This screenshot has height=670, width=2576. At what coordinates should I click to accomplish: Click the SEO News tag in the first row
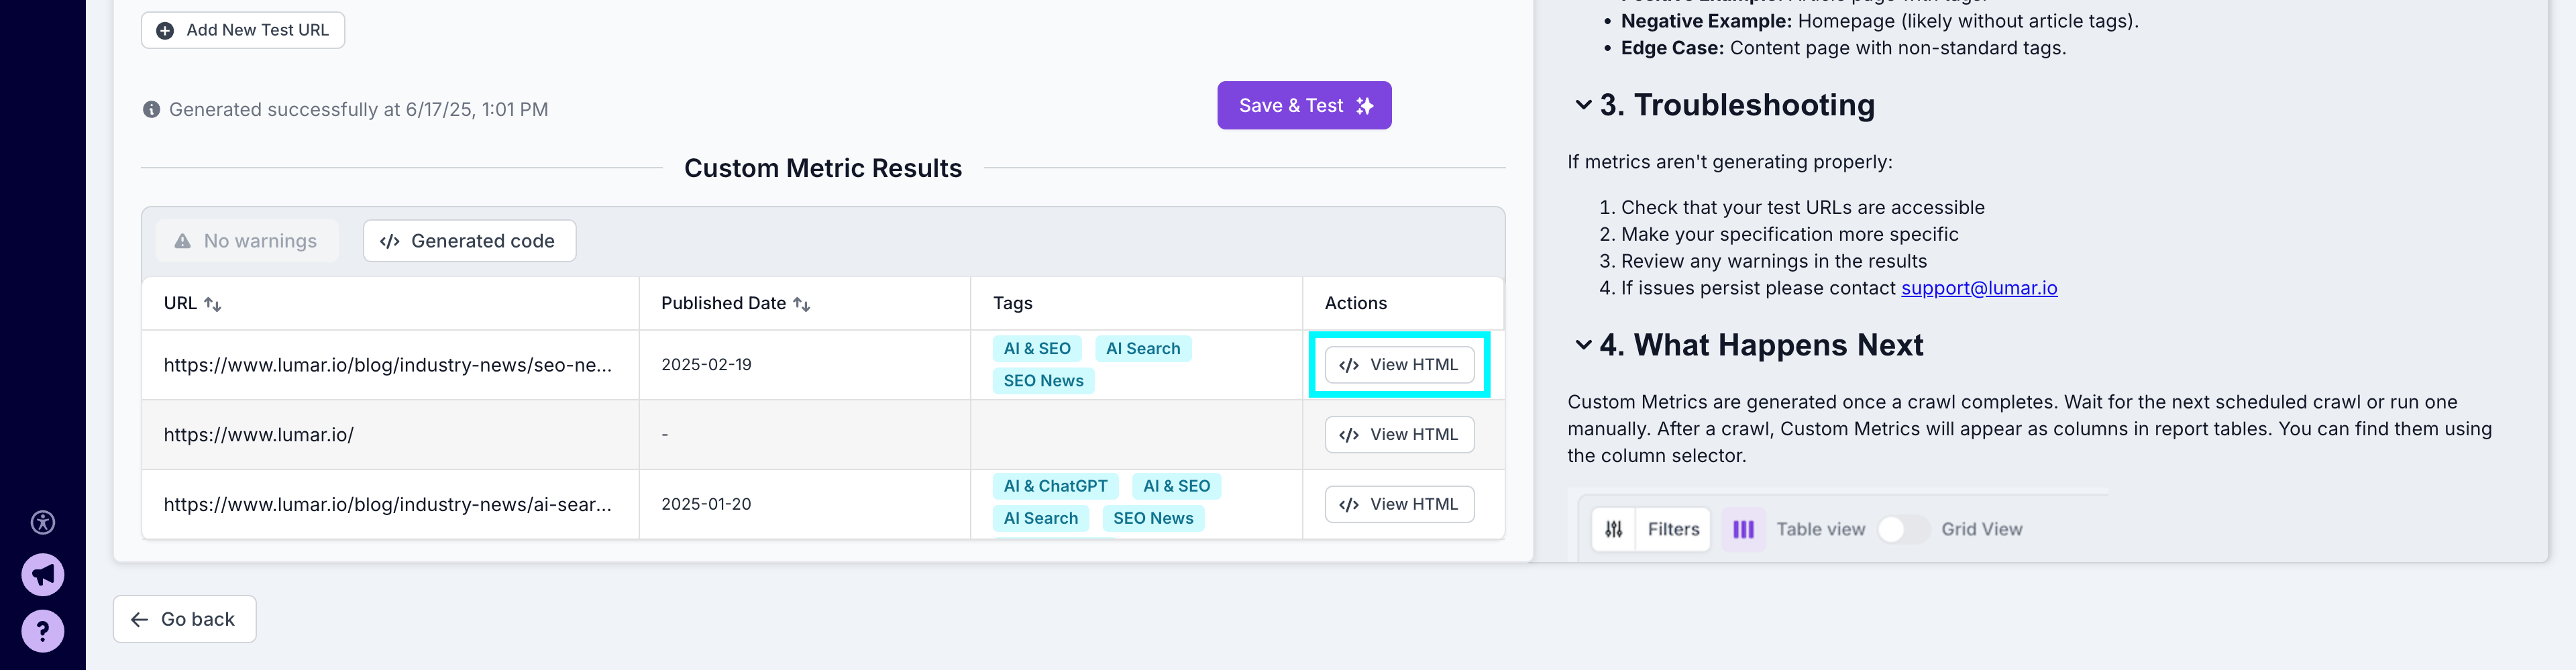1043,381
